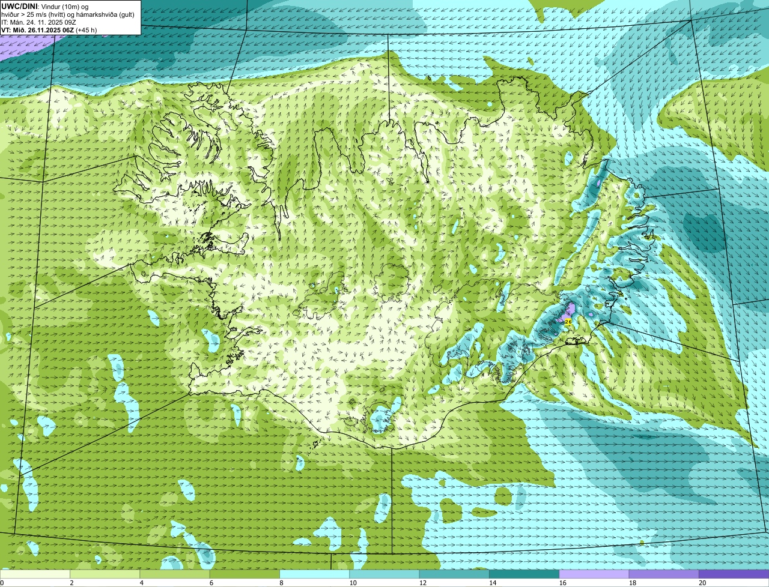Click the turquoise 10–12 m/s legend swatch
769x587 pixels.
[384, 574]
